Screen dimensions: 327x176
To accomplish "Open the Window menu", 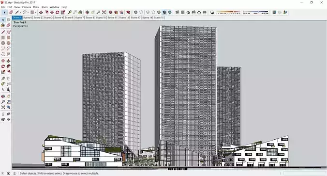I will 55,7.
